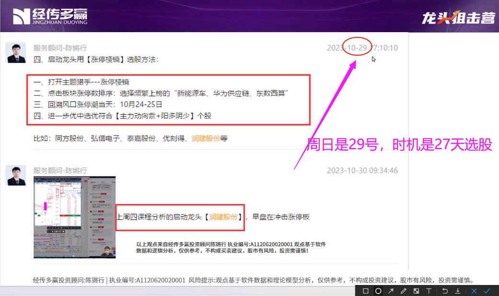Click orange 润建股份 link after 优刻得
Image resolution: width=499 pixels, height=296 pixels.
[206, 139]
